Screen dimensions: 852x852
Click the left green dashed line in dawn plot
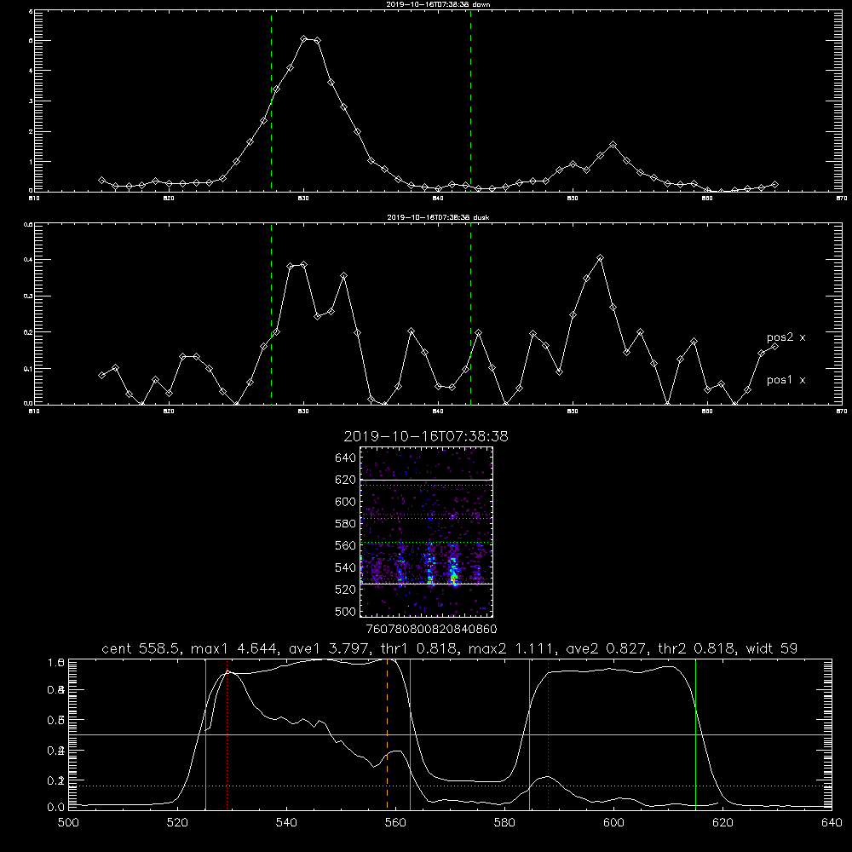pyautogui.click(x=271, y=101)
